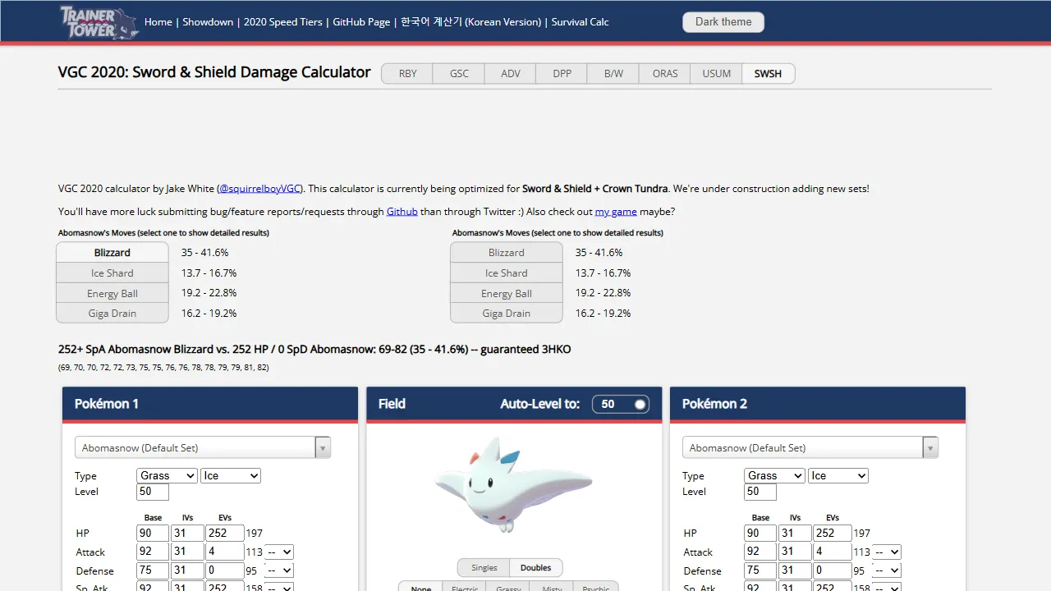Open the Survival Calc link
This screenshot has width=1051, height=591.
tap(581, 22)
